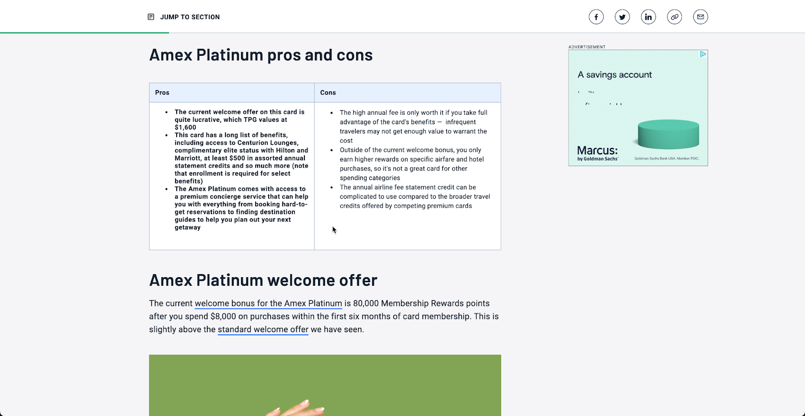Click '80,000 Membership Rewards points' text
Viewport: 805px width, 416px height.
421,303
